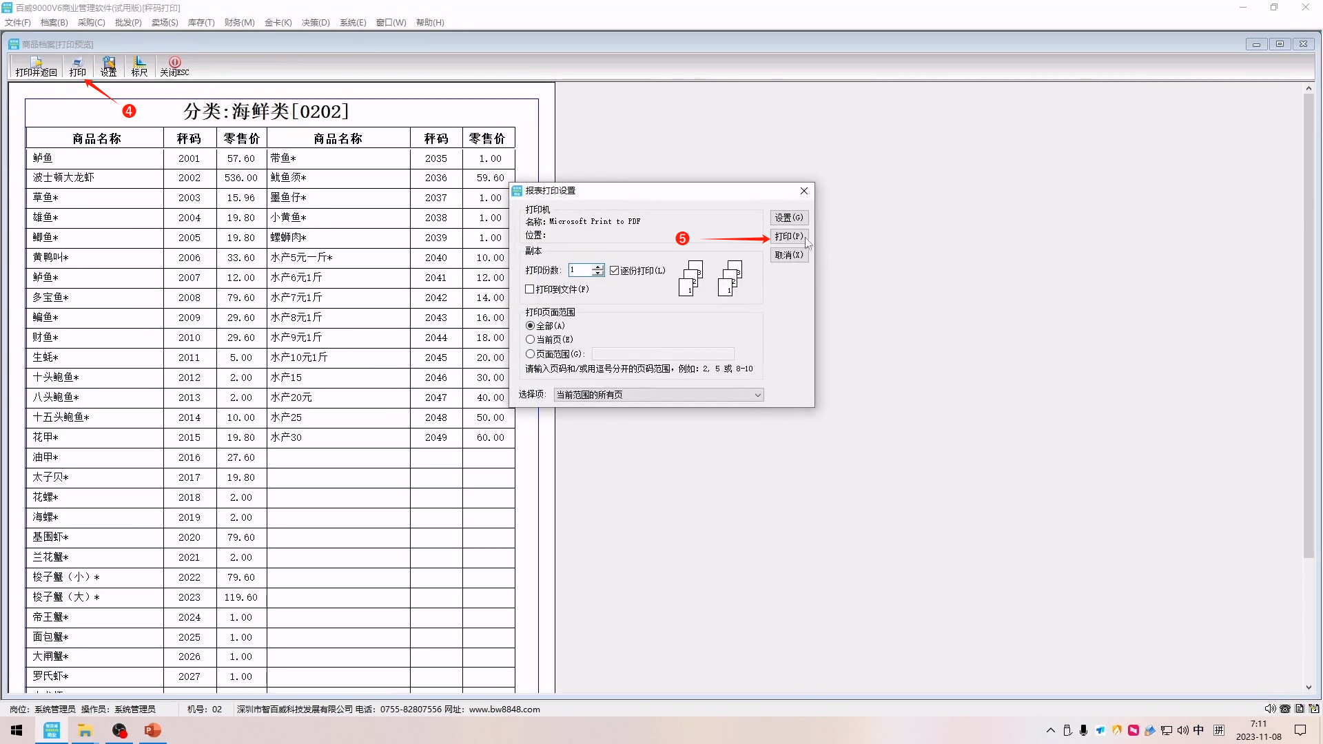This screenshot has width=1323, height=744.
Task: Click the 打印并返回 toolbar icon
Action: click(36, 66)
